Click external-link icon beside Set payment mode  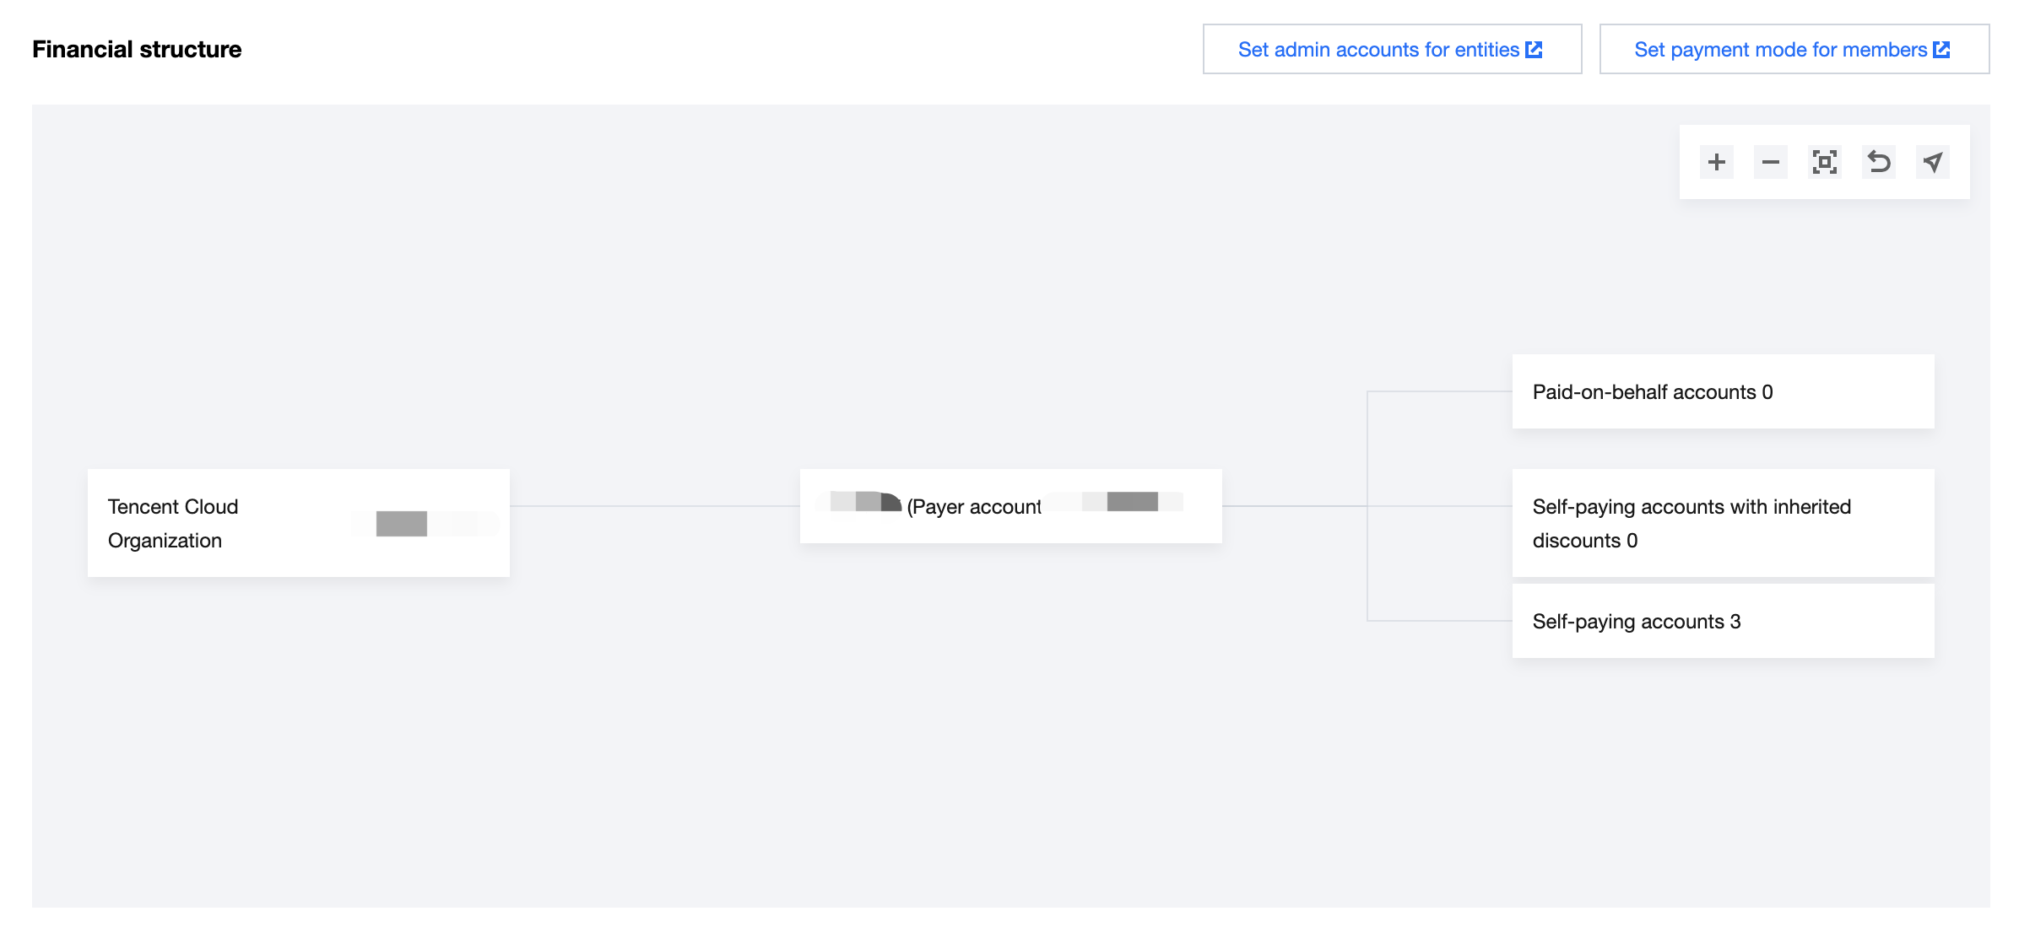click(x=1942, y=50)
